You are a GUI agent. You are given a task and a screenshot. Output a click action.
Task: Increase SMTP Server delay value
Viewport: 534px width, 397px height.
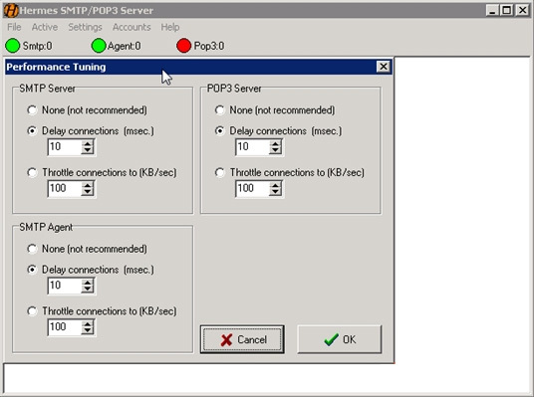tap(88, 143)
